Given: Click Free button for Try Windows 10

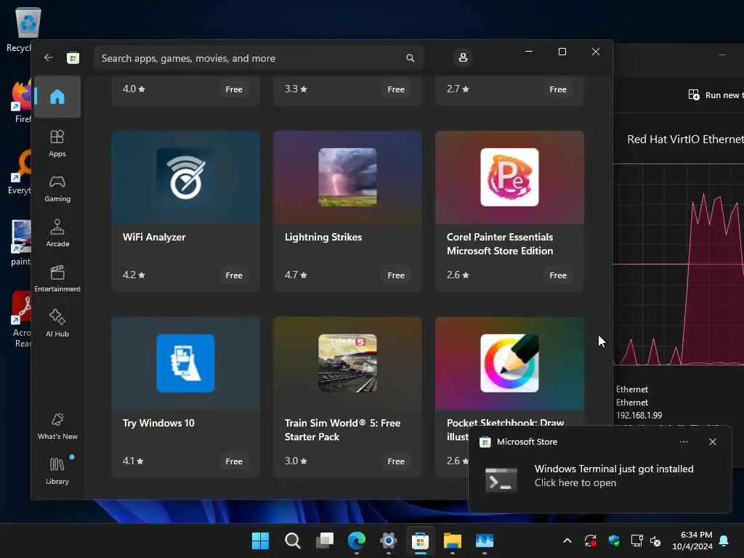Looking at the screenshot, I should point(234,461).
